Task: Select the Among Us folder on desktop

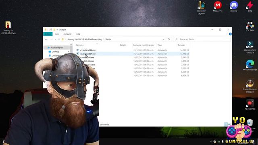Action: click(8, 28)
